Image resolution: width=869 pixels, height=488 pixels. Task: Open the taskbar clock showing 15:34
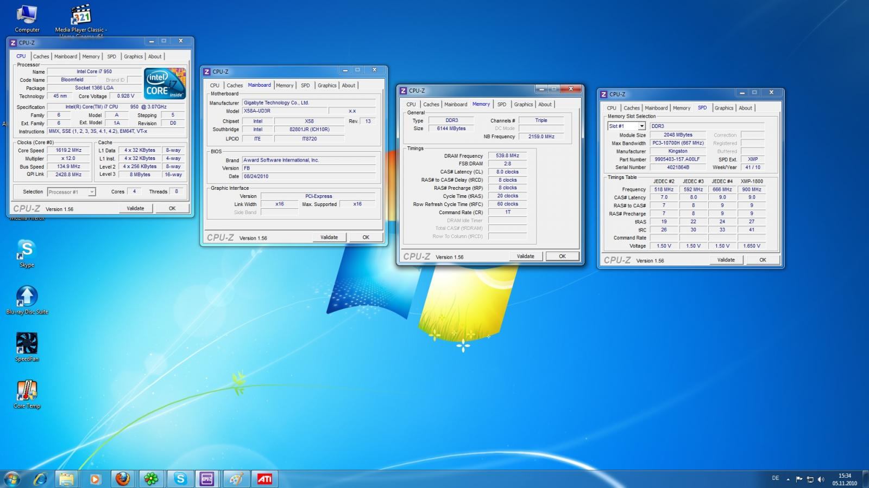click(845, 479)
